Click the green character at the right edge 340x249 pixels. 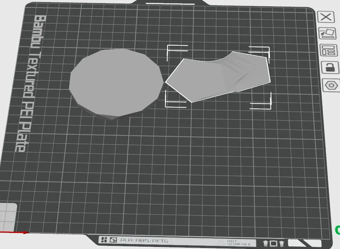[x=338, y=230]
